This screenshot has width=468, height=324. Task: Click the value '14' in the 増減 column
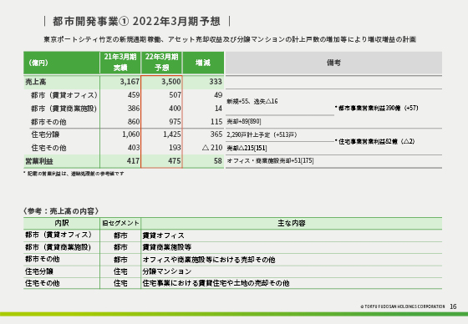218,109
